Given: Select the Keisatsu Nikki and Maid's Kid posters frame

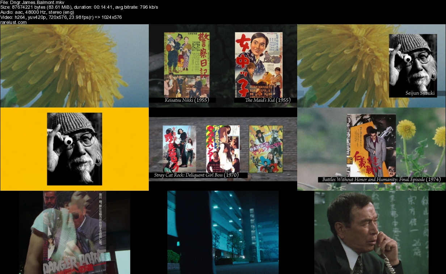Looking at the screenshot, I should click(223, 66).
